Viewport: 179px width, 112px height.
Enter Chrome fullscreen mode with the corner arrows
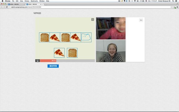pos(177,4)
